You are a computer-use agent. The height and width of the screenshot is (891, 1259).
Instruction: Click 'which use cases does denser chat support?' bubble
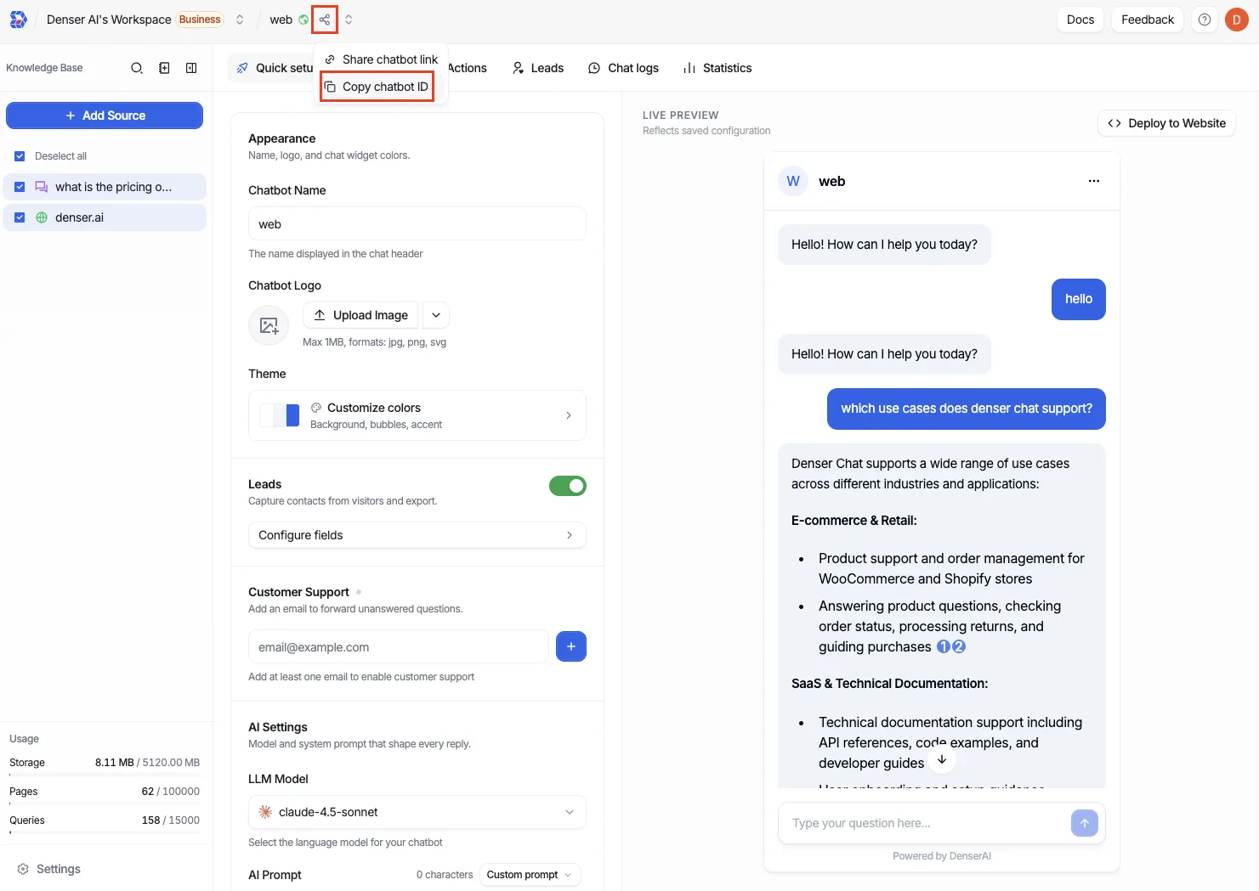pyautogui.click(x=967, y=409)
